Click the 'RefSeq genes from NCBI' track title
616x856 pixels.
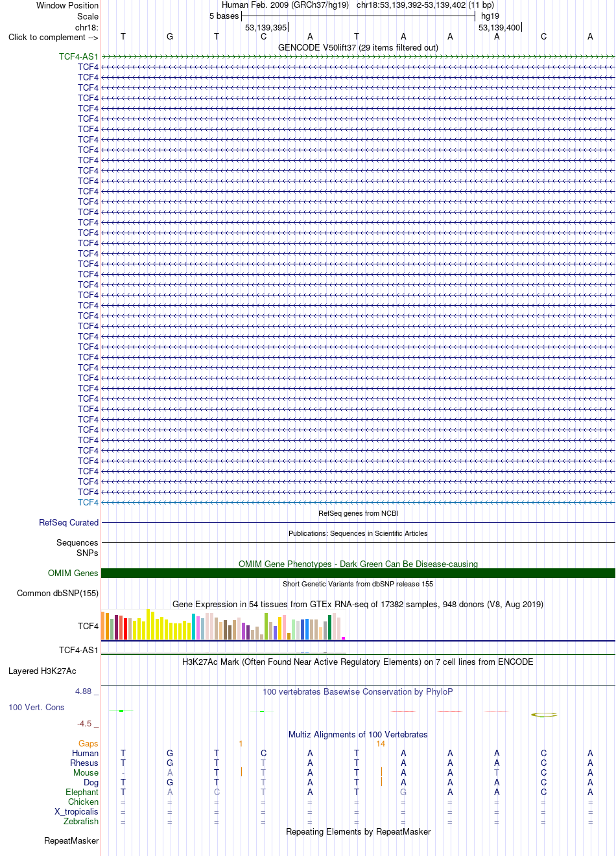tap(358, 513)
